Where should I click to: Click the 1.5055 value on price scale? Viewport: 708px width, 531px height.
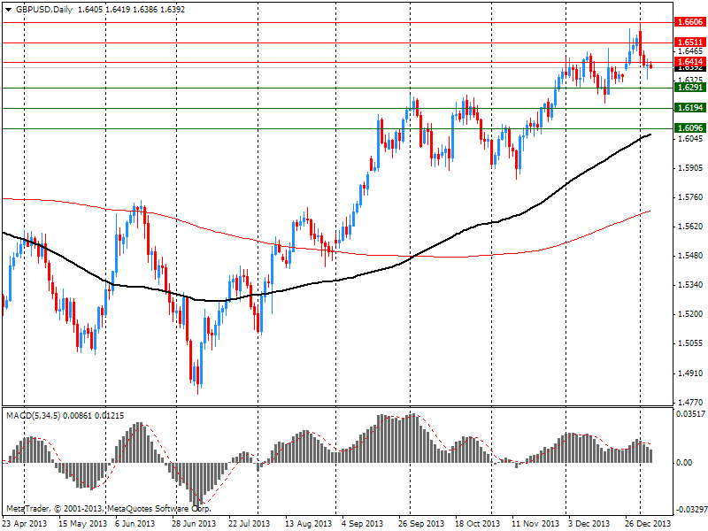tap(689, 343)
